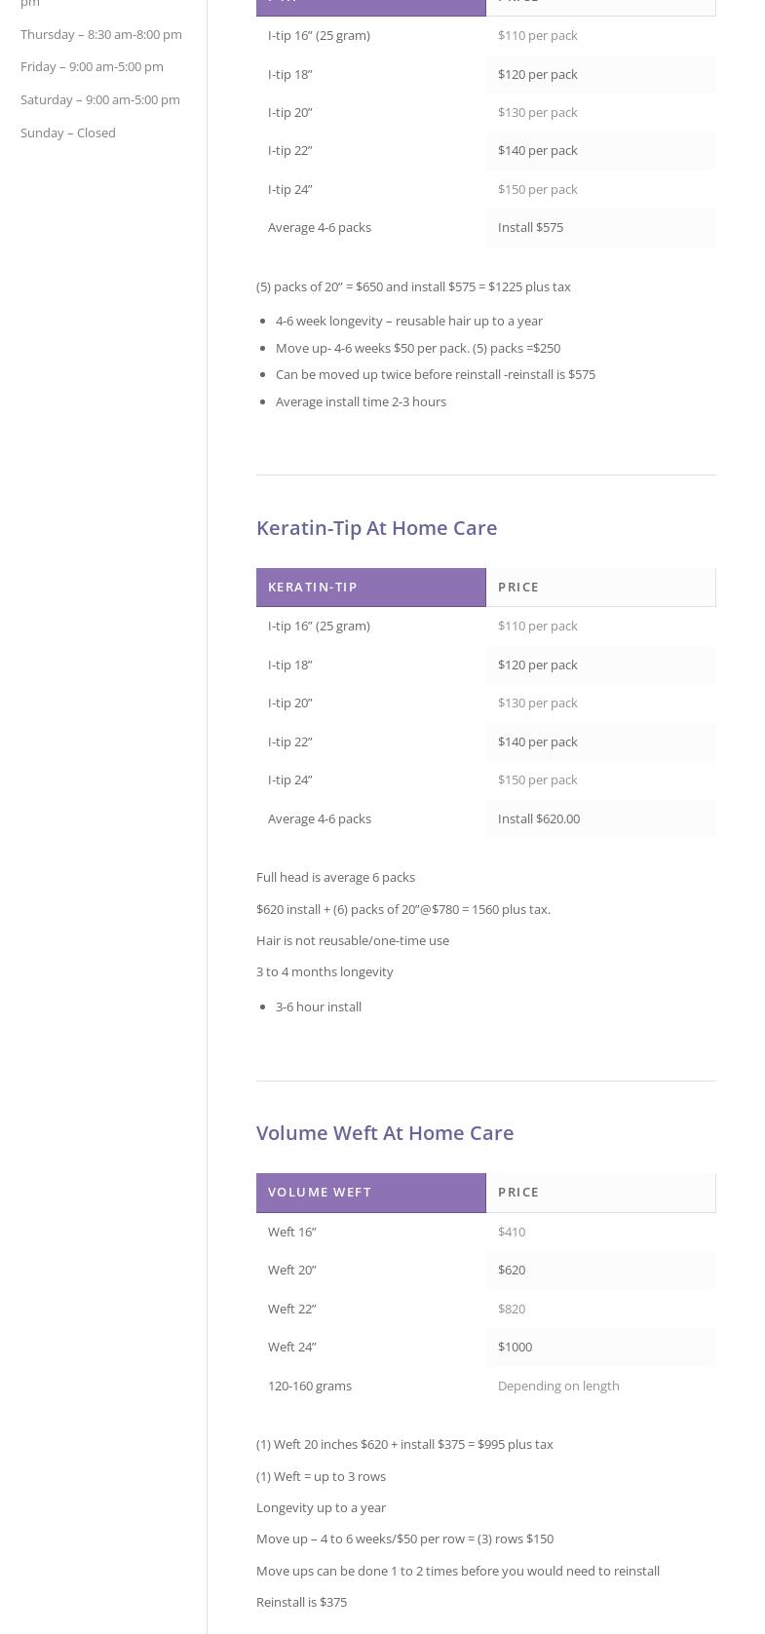Click the Volume Weft At Home Care heading
The height and width of the screenshot is (1634, 765).
pyautogui.click(x=385, y=1132)
